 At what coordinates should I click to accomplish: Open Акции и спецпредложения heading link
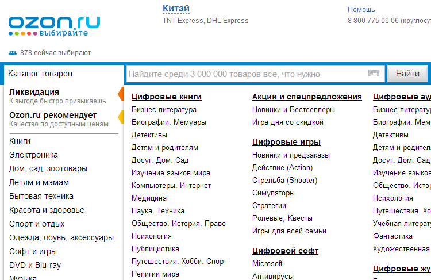click(307, 97)
